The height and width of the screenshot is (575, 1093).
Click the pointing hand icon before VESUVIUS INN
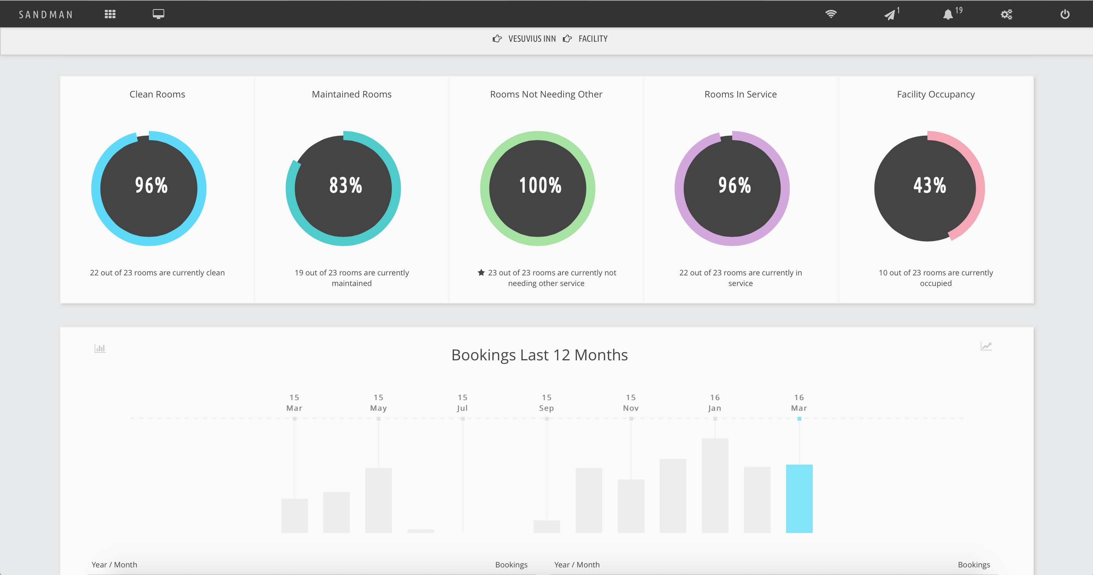497,39
